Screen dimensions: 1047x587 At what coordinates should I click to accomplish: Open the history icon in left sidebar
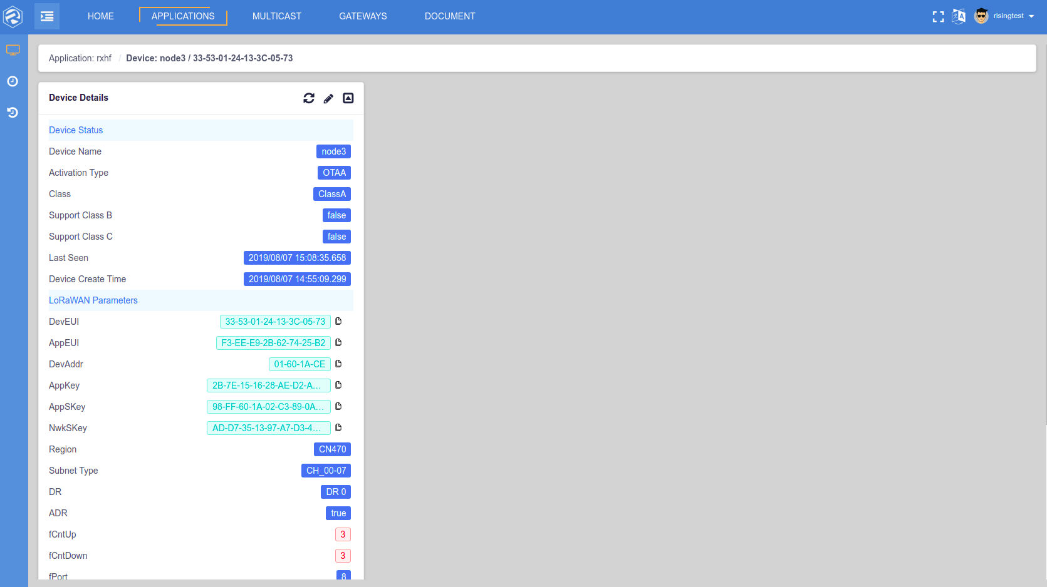[13, 113]
